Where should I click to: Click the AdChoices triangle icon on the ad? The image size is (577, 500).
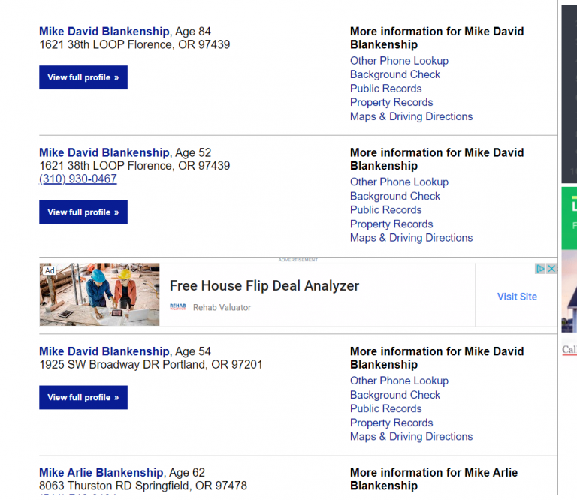[x=540, y=269]
